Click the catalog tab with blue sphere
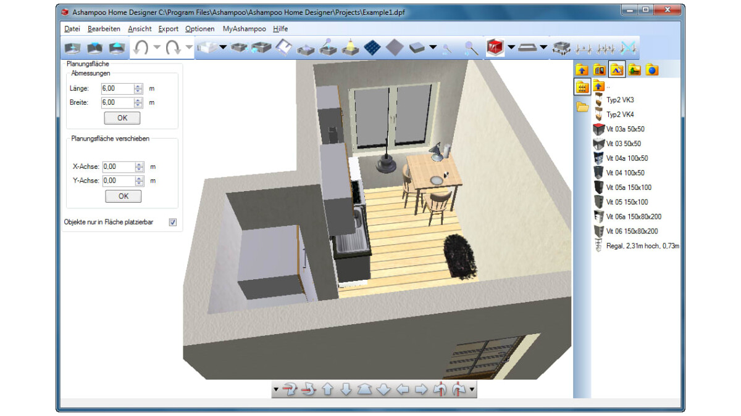 coord(652,70)
